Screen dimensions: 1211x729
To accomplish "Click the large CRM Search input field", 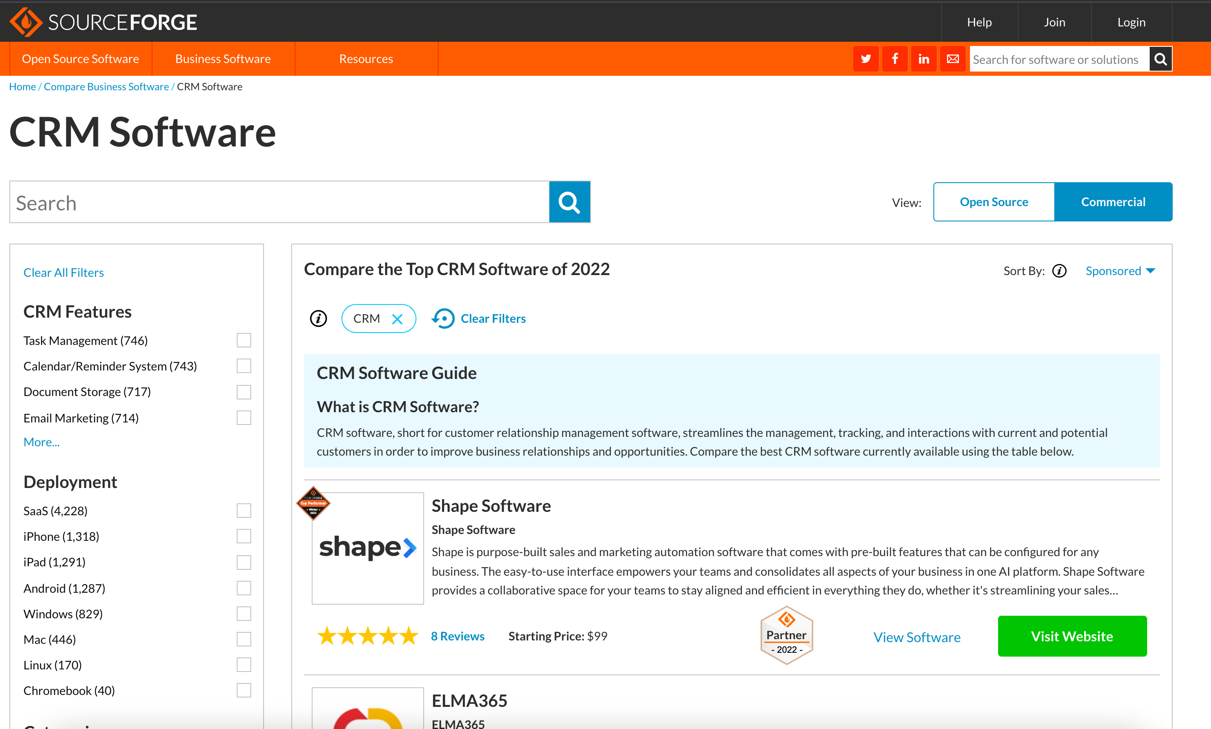I will point(279,202).
